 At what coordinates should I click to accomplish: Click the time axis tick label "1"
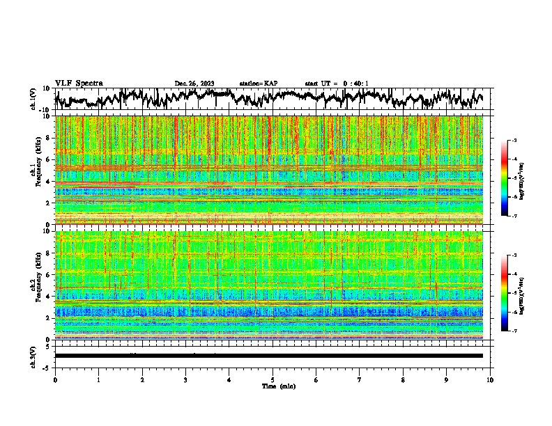tap(98, 380)
